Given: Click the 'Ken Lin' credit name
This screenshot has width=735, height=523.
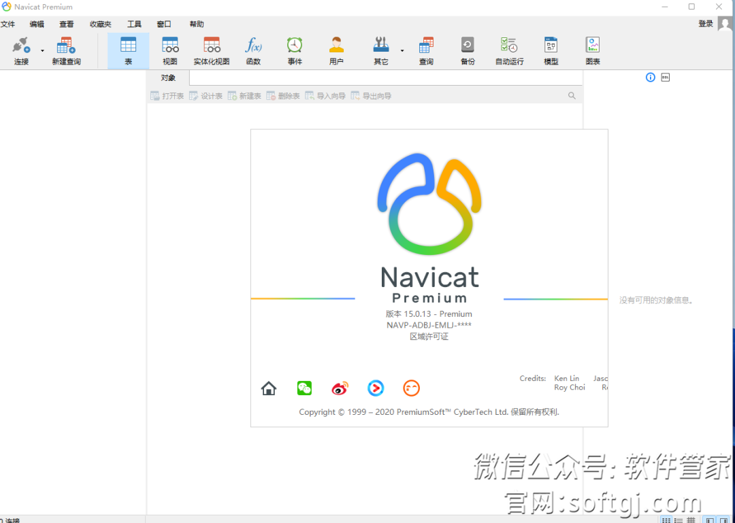Looking at the screenshot, I should [x=567, y=378].
